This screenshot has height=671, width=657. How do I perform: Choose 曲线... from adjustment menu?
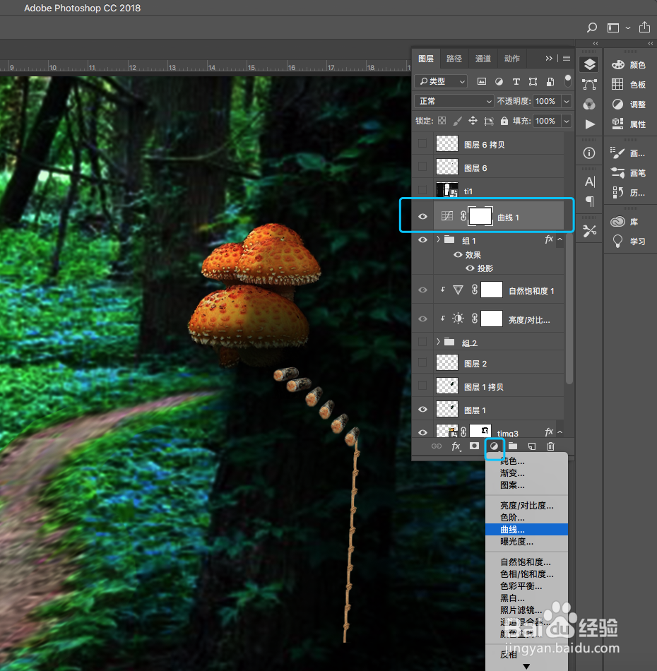pos(526,529)
